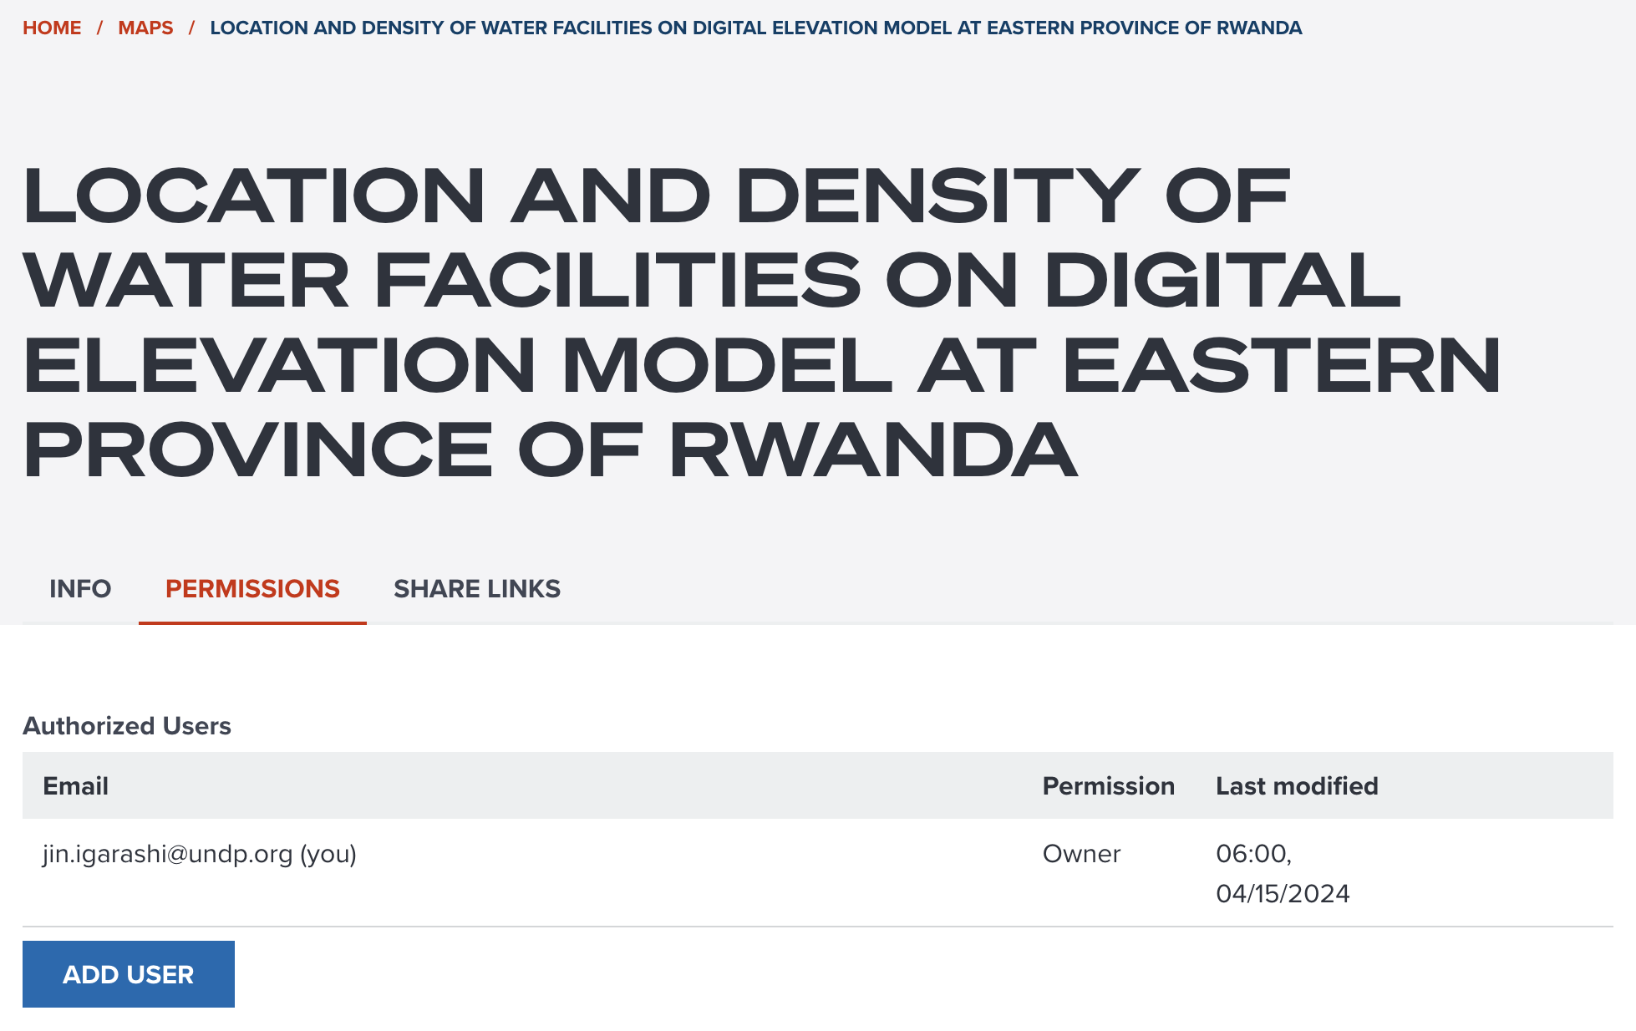Viewport: 1636px width, 1031px height.
Task: Click the 04/15/2024 modified date
Action: (1283, 894)
